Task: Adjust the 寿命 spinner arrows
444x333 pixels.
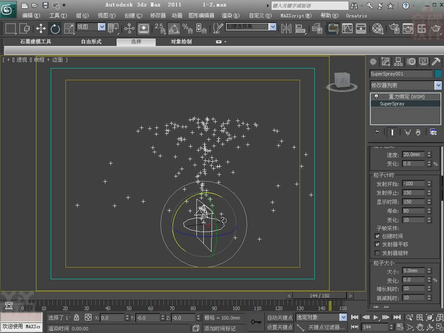Action: (429, 211)
